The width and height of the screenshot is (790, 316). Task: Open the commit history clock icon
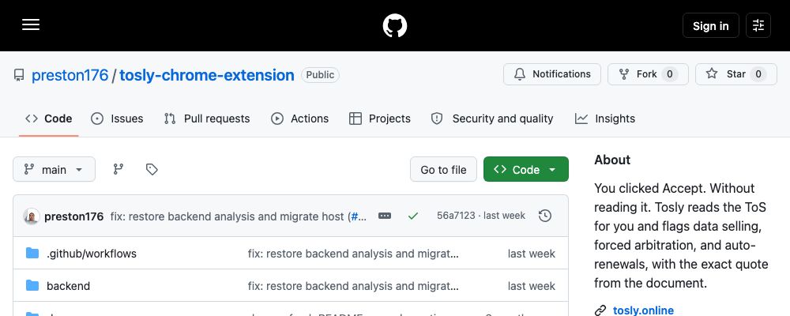(544, 216)
